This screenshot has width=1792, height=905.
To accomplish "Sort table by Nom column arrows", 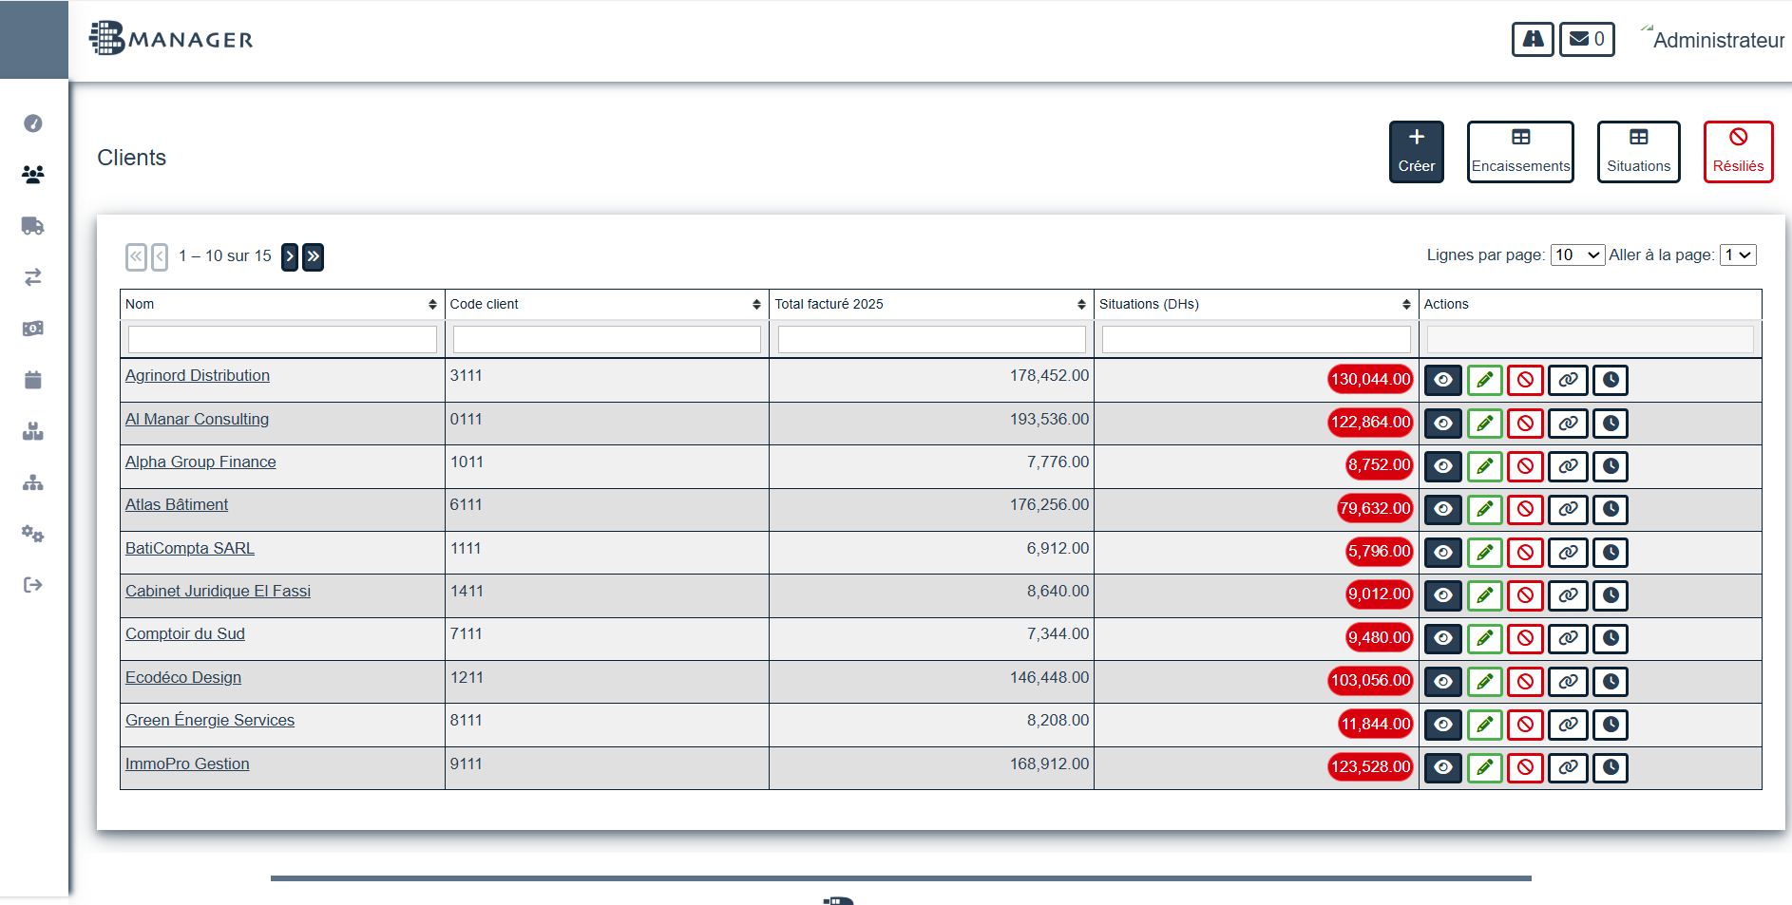I will [432, 304].
